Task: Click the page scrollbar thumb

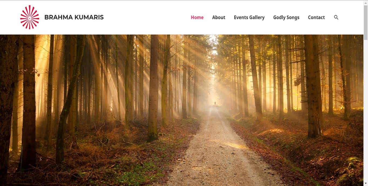Action: pyautogui.click(x=366, y=22)
